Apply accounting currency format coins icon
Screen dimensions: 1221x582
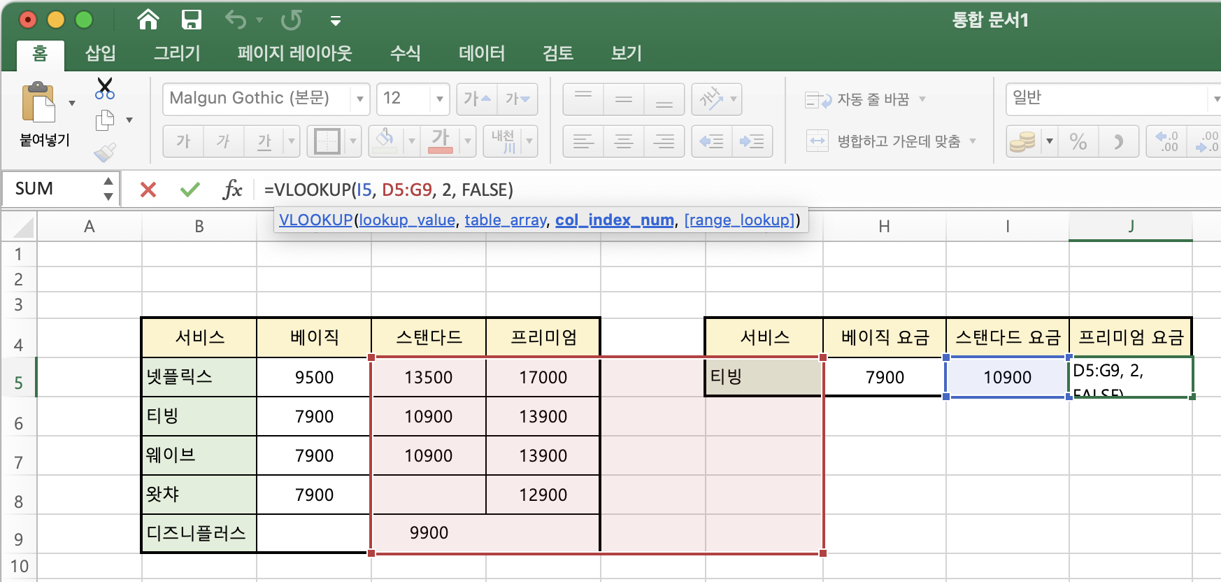(1023, 141)
